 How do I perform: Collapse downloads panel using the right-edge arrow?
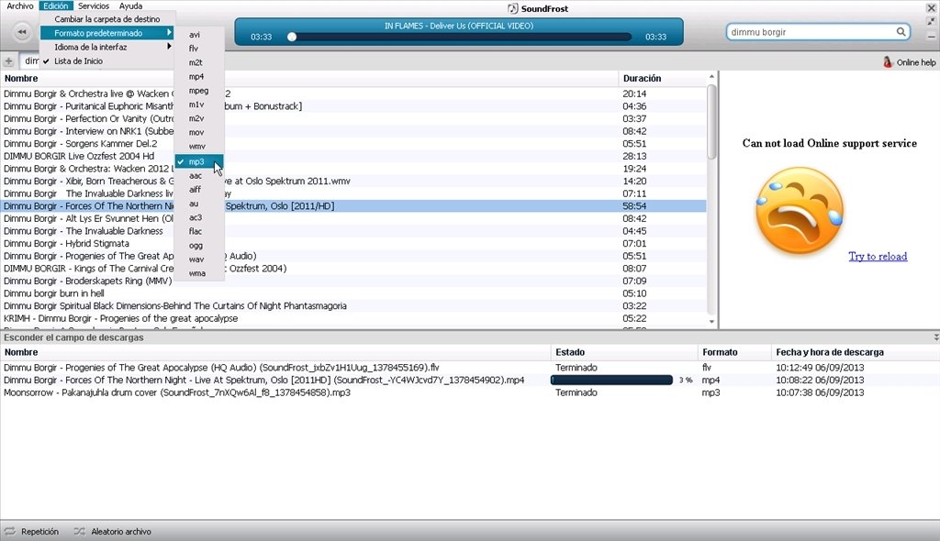pyautogui.click(x=935, y=337)
